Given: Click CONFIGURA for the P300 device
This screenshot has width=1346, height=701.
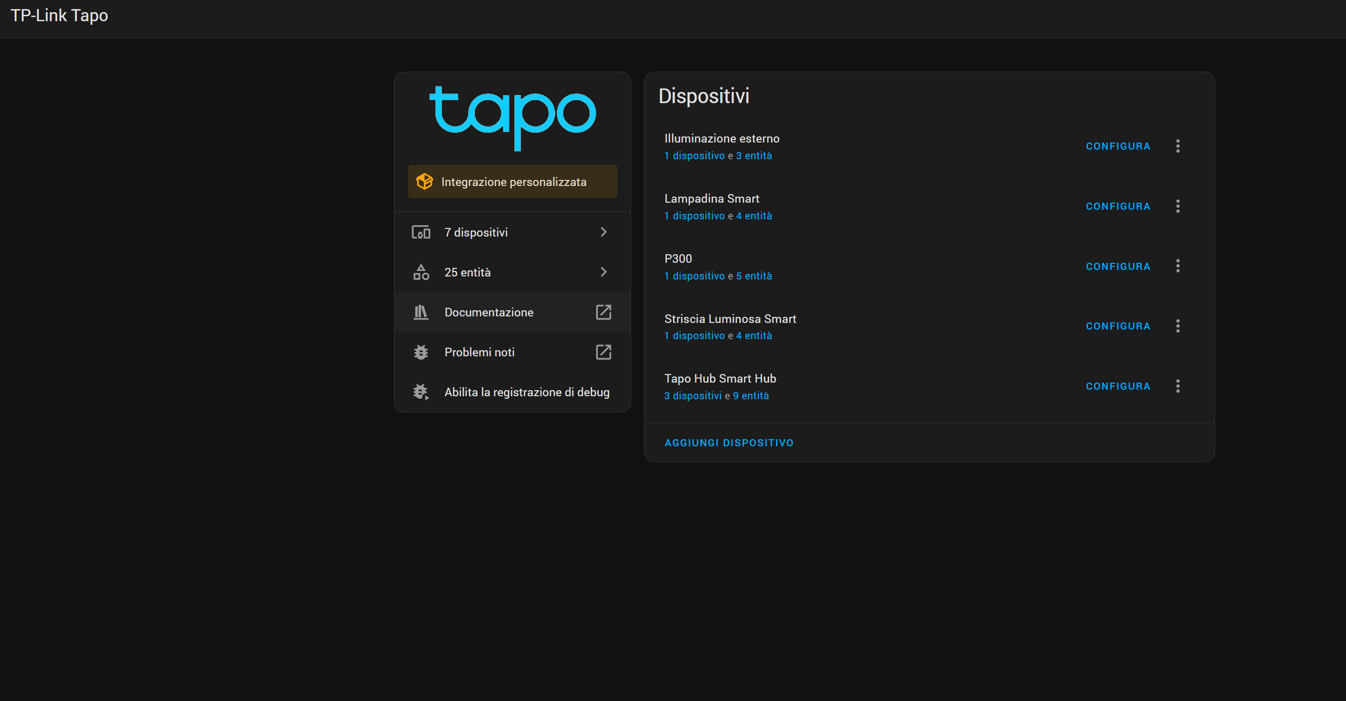Looking at the screenshot, I should point(1117,266).
